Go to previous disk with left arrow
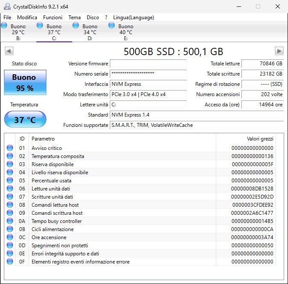This screenshot has height=284, width=288. [9, 51]
